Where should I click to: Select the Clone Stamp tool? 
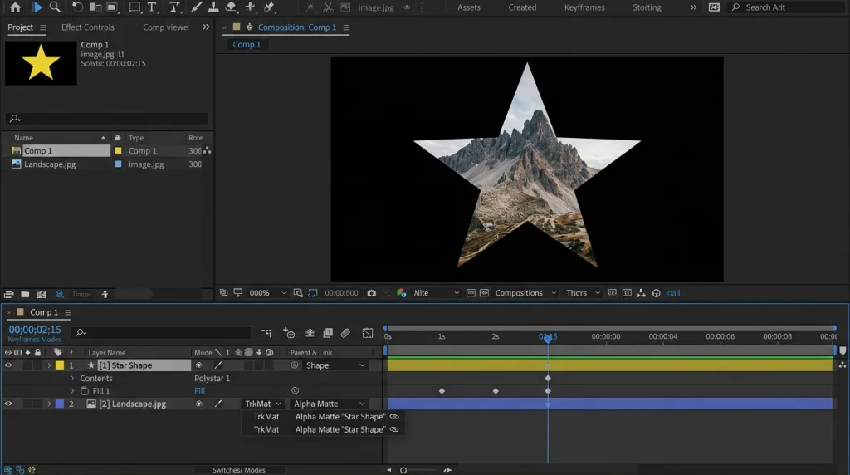(x=213, y=7)
